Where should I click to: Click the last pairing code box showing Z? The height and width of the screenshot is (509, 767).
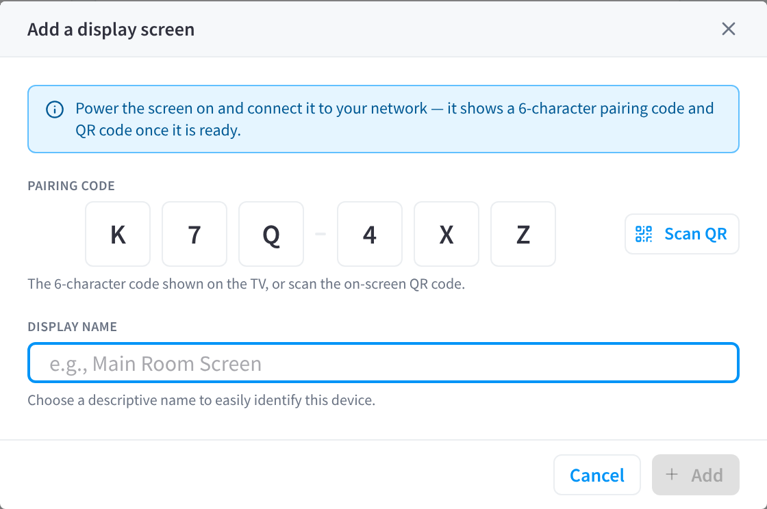(x=523, y=234)
